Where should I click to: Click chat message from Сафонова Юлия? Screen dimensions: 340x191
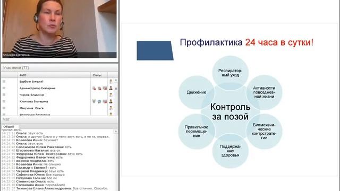(33, 175)
